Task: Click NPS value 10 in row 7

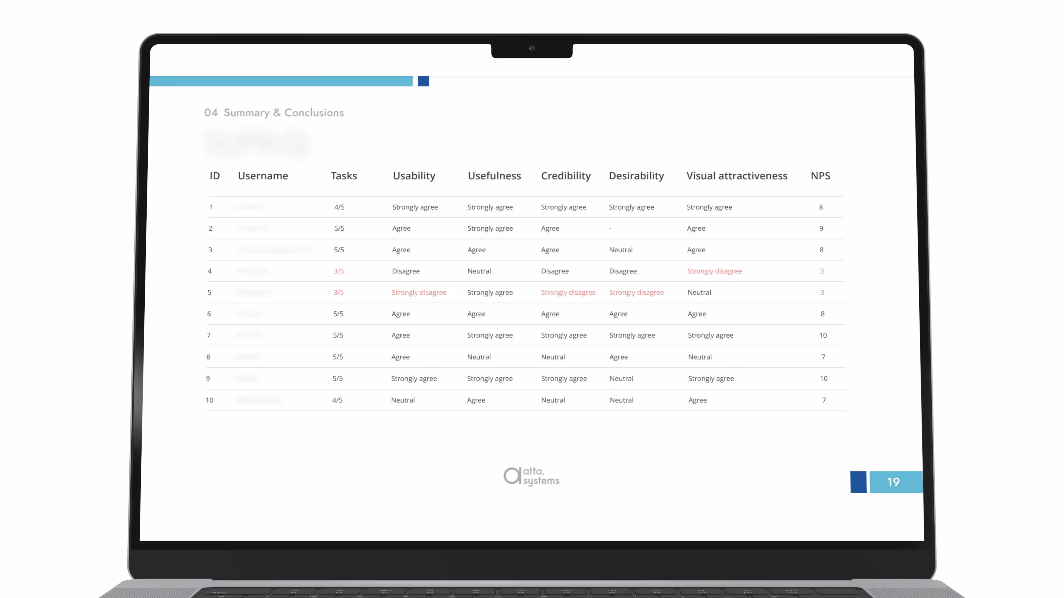Action: [822, 335]
